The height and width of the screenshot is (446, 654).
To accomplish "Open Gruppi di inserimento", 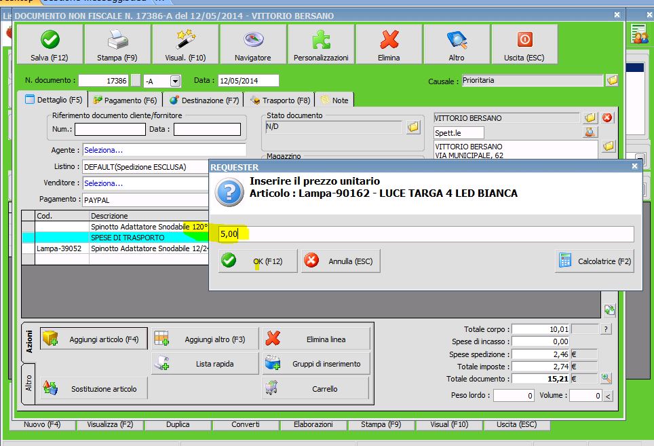I will click(x=316, y=363).
